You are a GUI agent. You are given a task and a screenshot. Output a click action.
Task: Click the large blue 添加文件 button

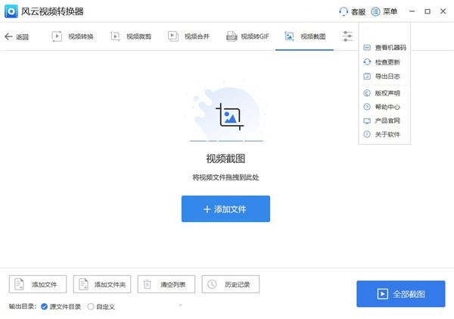(x=225, y=209)
